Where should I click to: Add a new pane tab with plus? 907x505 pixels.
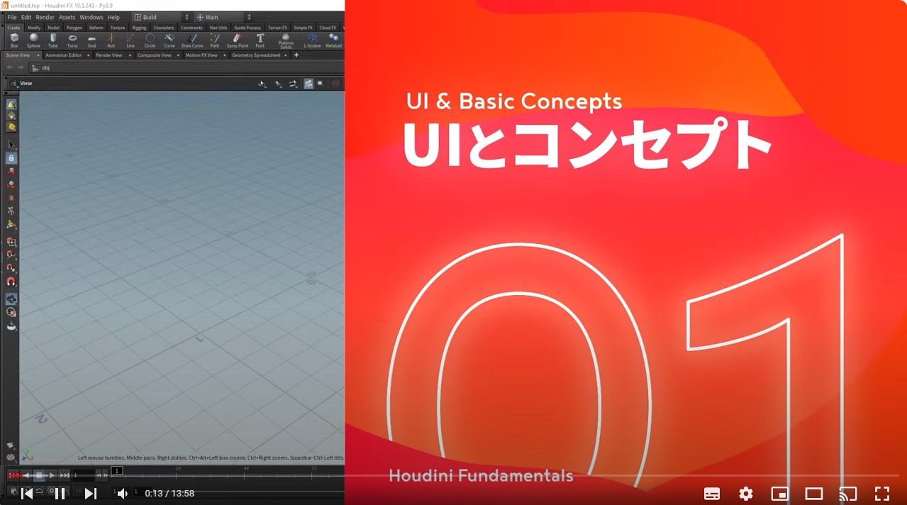pos(296,55)
